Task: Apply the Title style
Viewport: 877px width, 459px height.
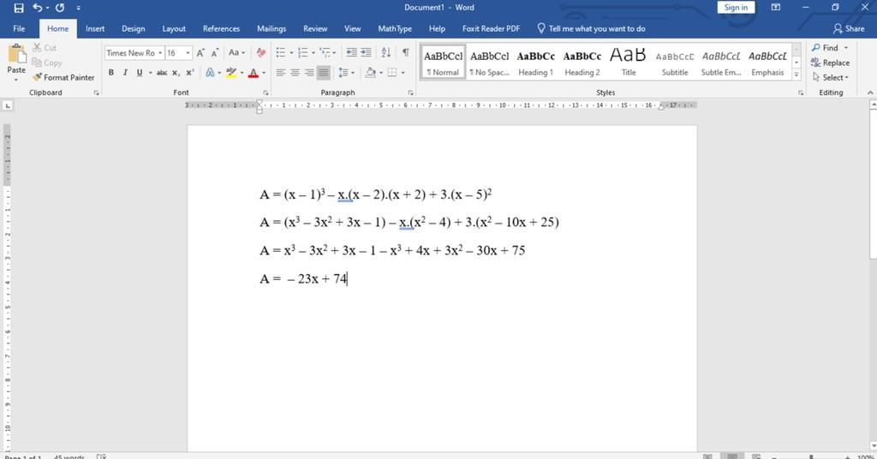Action: [628, 62]
